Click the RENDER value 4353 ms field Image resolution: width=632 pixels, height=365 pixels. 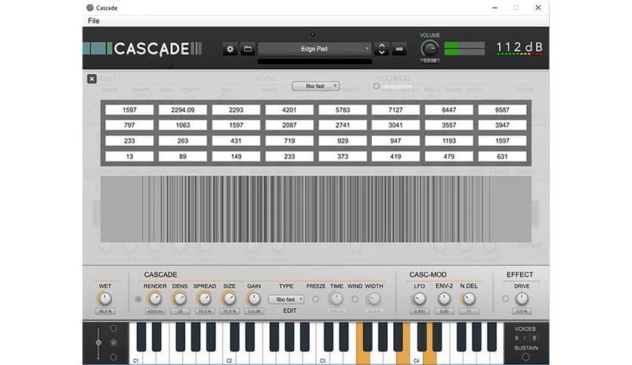point(155,311)
